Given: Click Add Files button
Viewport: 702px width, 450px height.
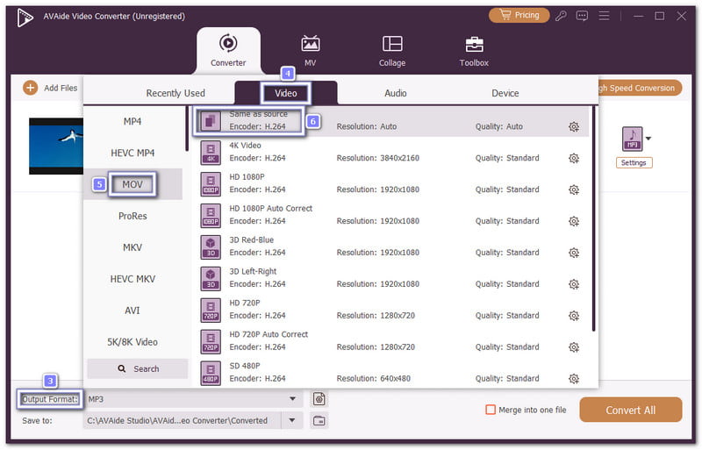Looking at the screenshot, I should [50, 88].
